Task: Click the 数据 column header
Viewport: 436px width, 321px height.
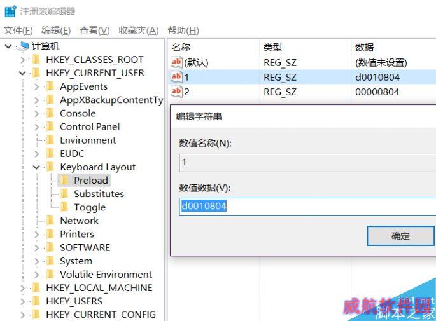Action: point(364,48)
